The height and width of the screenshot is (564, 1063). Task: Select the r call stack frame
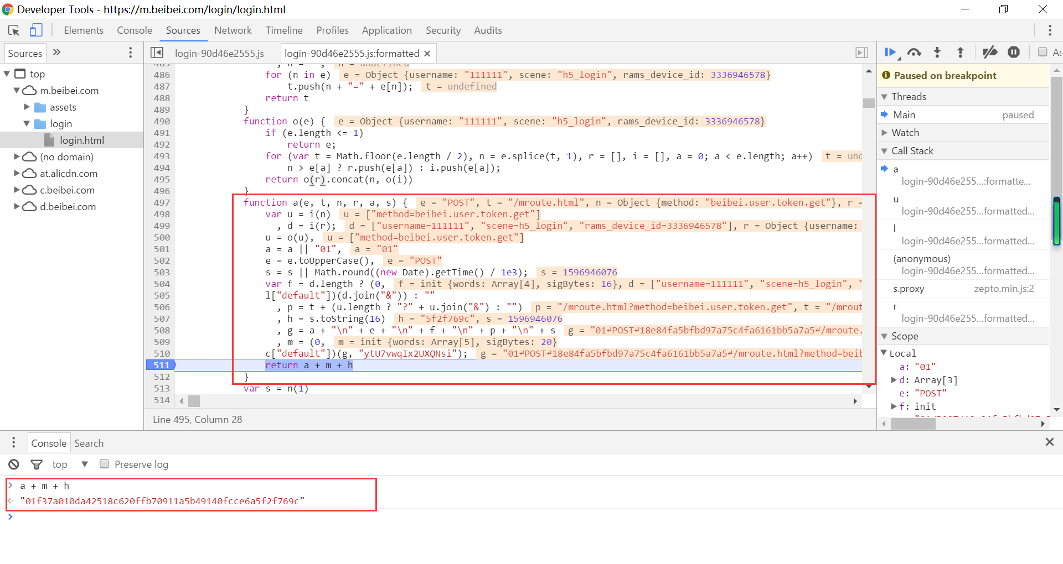[x=963, y=312]
